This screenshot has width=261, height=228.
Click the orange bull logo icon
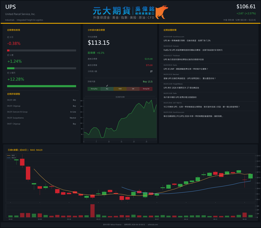[x=161, y=12]
